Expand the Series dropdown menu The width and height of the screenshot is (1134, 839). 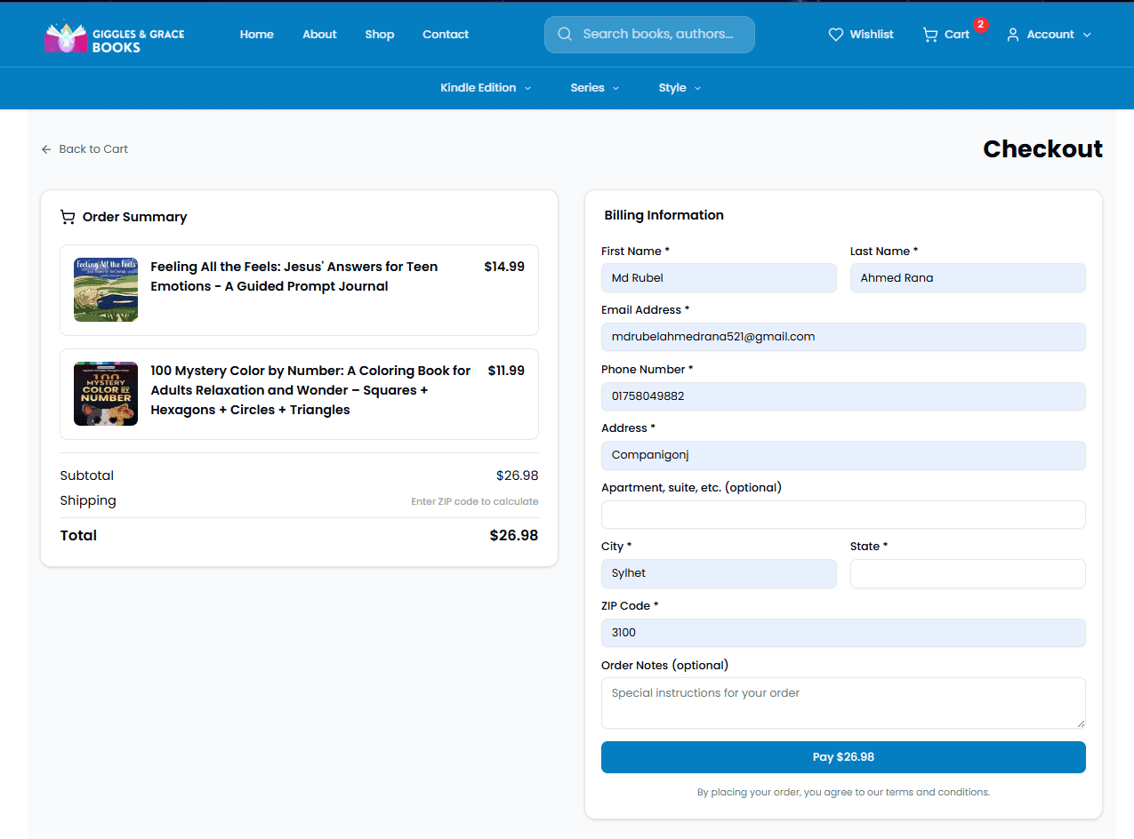coord(595,88)
